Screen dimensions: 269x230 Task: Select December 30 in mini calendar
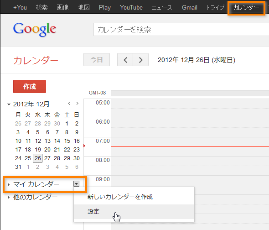[x=77, y=158]
